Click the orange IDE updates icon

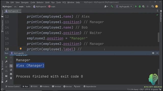(157, 6)
